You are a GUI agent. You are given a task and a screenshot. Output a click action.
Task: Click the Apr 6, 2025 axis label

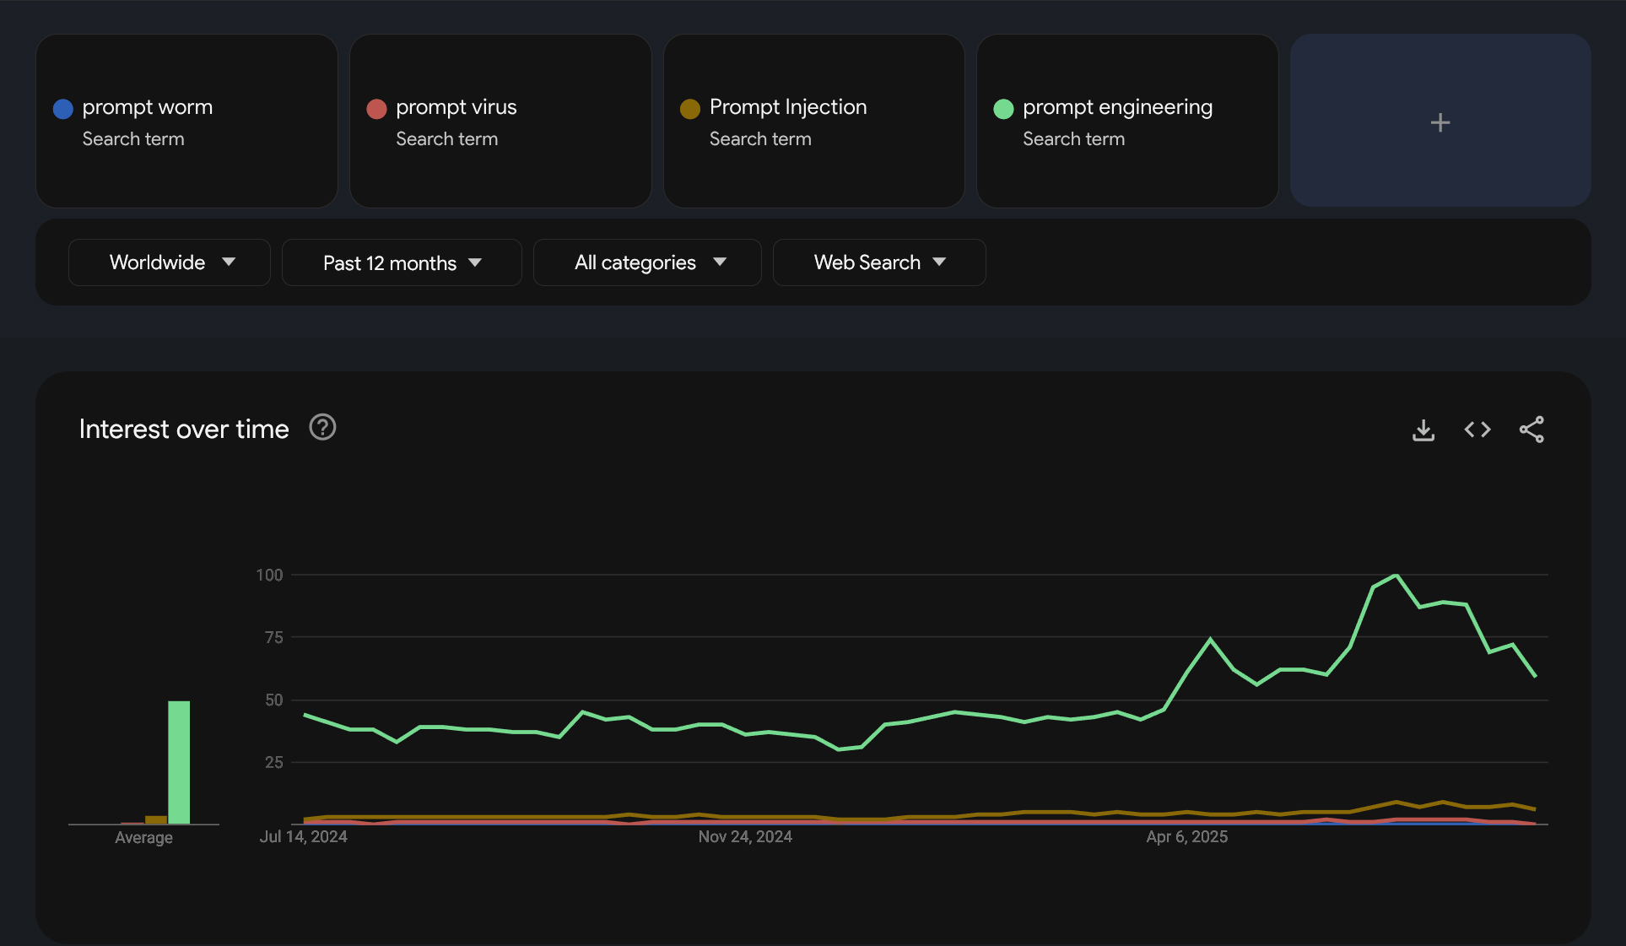(x=1186, y=836)
